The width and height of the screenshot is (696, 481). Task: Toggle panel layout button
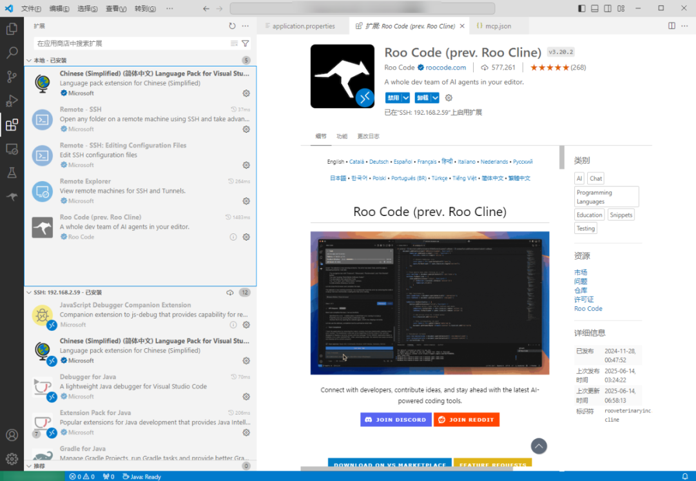[x=595, y=8]
